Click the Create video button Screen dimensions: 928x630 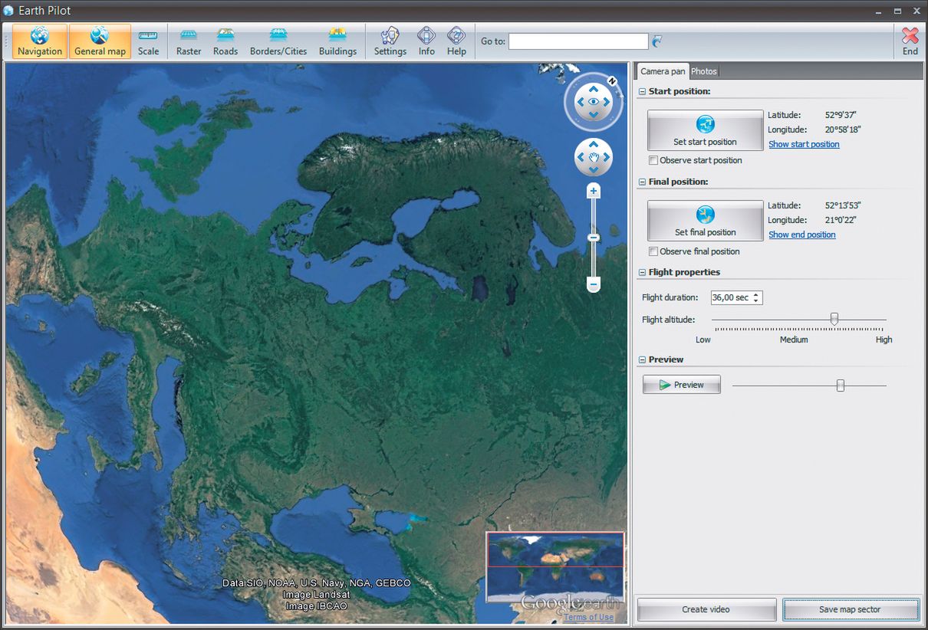click(706, 609)
